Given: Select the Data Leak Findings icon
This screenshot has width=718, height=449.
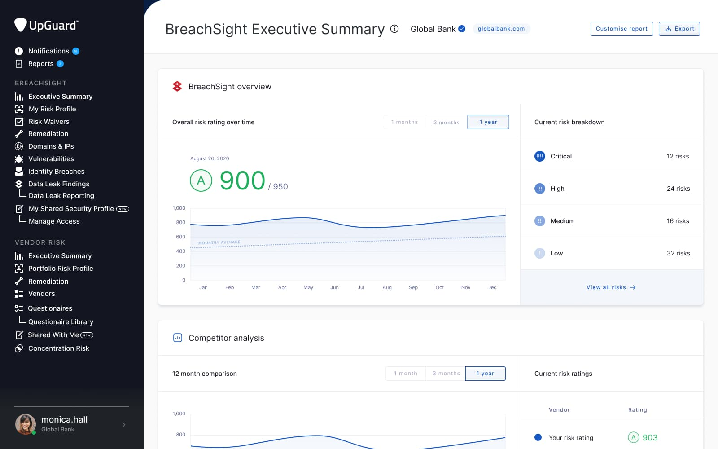Looking at the screenshot, I should tap(18, 184).
